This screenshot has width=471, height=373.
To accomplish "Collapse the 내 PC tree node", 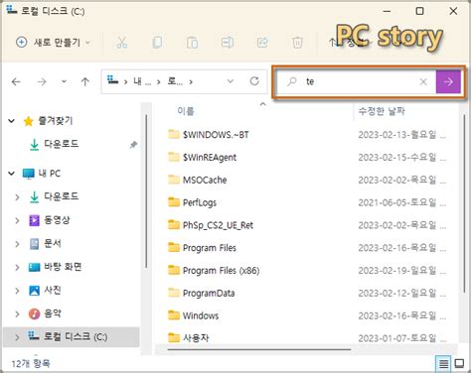I will [x=12, y=174].
